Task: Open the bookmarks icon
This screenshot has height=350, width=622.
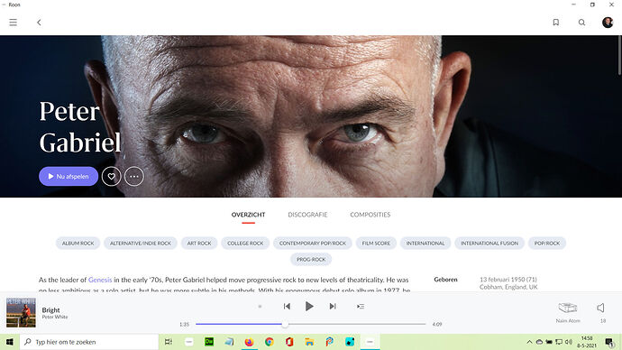Action: pos(556,23)
